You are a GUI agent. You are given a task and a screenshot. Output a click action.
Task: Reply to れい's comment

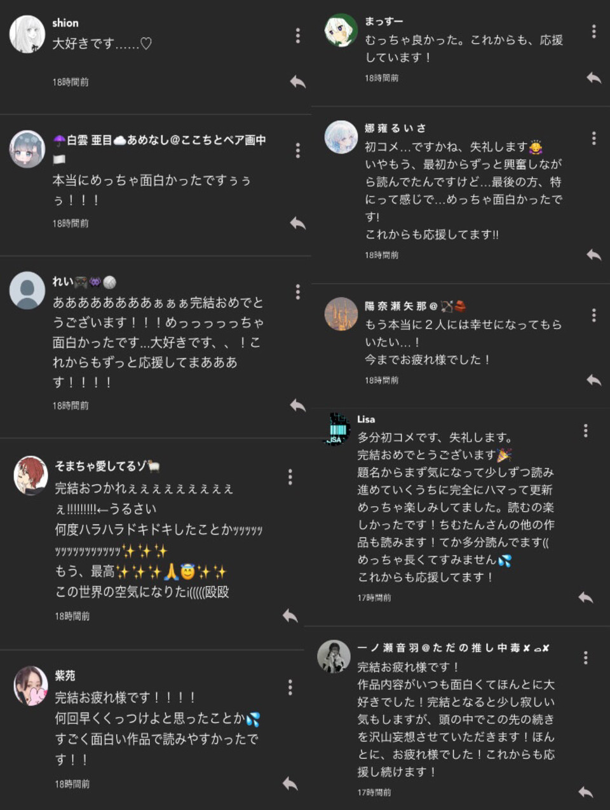pyautogui.click(x=298, y=405)
